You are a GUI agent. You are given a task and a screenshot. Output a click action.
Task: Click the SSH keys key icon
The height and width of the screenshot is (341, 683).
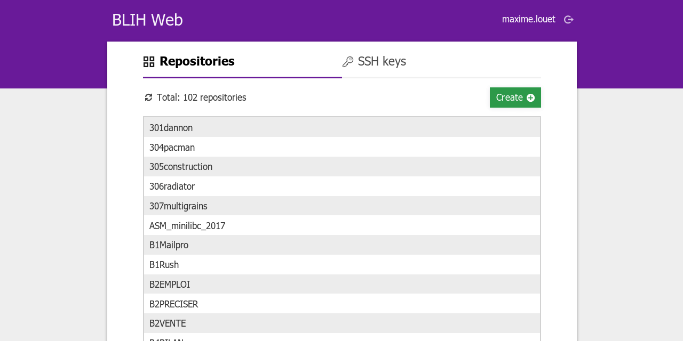348,62
